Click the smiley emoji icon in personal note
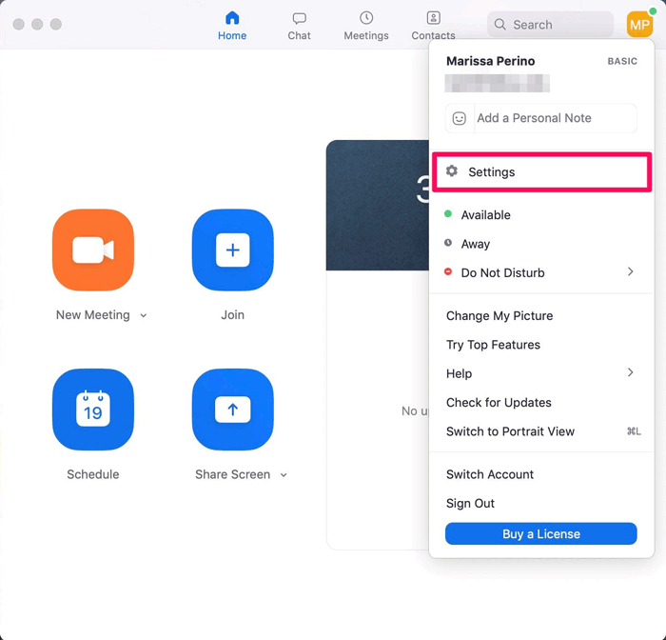The width and height of the screenshot is (666, 640). [x=460, y=118]
